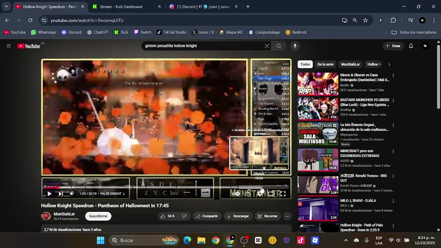This screenshot has width=441, height=248.
Task: Open the ChatGPT bookmark
Action: click(x=98, y=32)
